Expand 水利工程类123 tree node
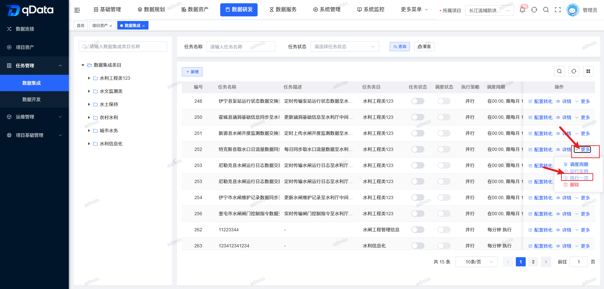 click(89, 78)
